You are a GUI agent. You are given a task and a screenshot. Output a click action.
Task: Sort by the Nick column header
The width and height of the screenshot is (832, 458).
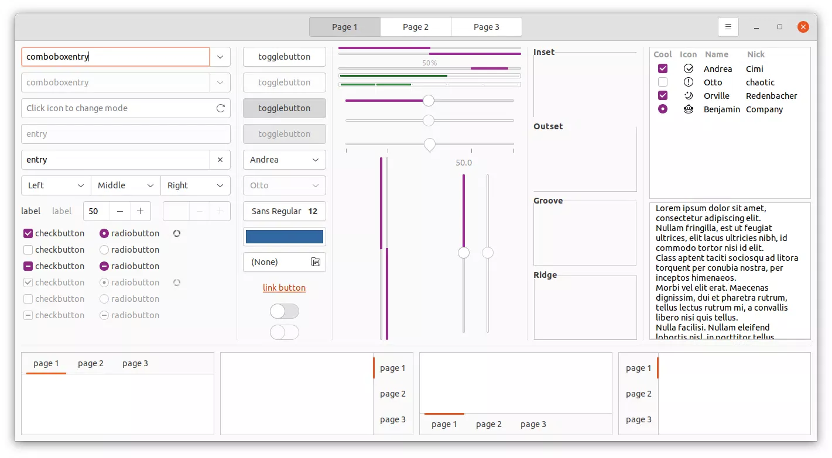(x=756, y=54)
